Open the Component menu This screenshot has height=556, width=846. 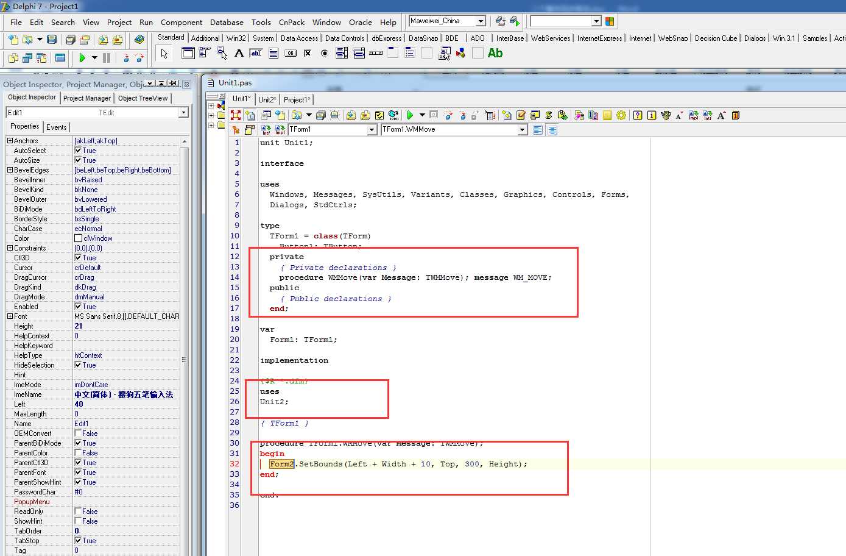(x=182, y=23)
